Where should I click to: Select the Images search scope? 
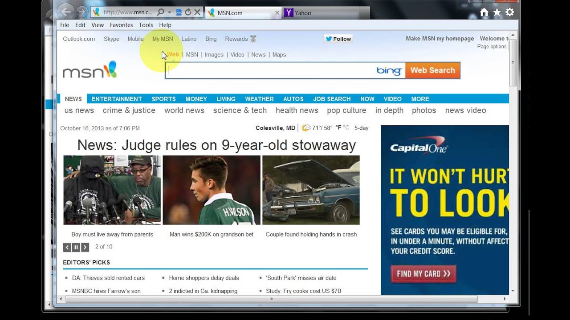coord(214,55)
